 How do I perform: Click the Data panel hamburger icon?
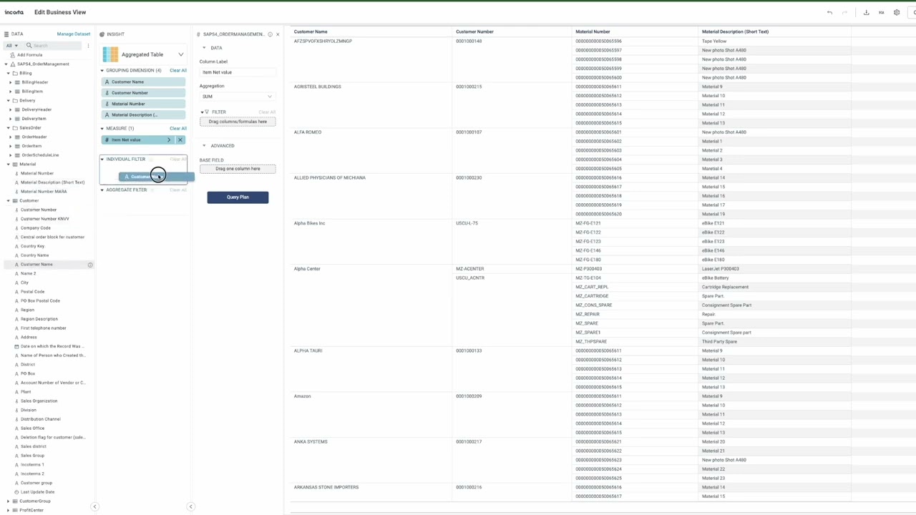point(6,34)
